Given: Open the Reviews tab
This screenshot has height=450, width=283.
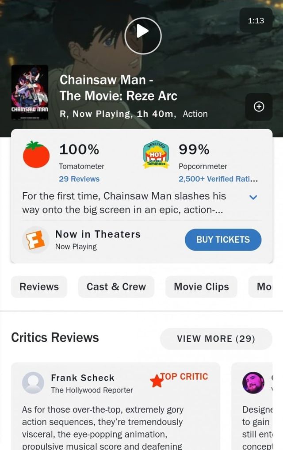Looking at the screenshot, I should [39, 287].
